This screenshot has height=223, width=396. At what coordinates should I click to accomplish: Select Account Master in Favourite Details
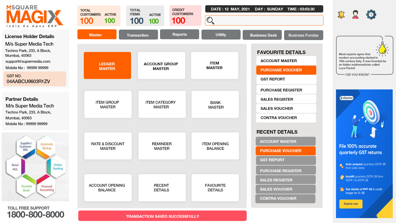[x=286, y=61]
